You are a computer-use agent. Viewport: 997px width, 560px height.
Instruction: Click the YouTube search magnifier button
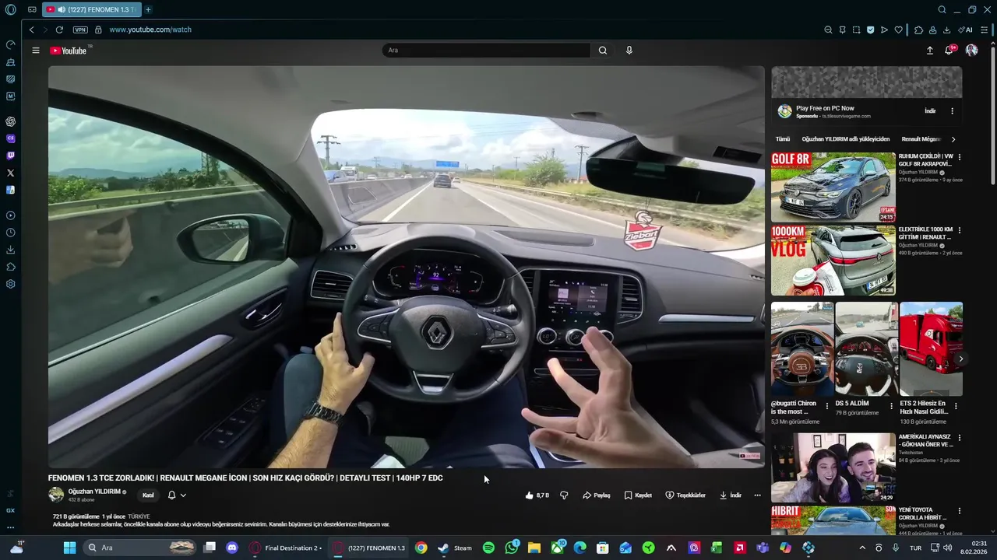pyautogui.click(x=603, y=51)
